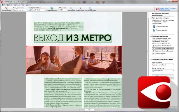Click the page number field 1 из 1
This screenshot has width=179, height=112.
pyautogui.click(x=89, y=110)
